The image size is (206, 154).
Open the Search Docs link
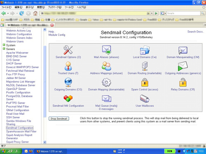[196, 32]
